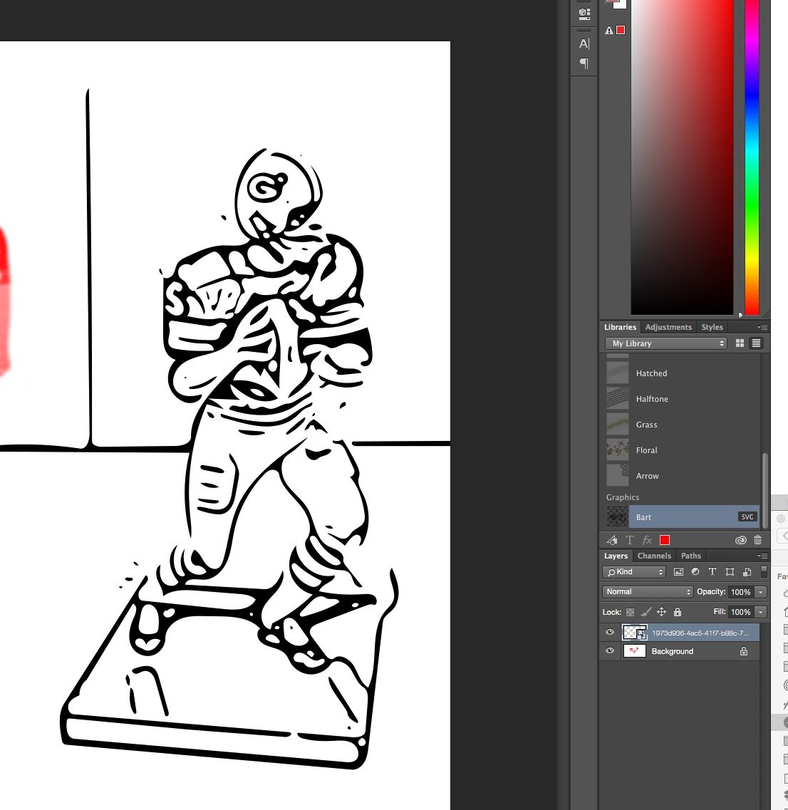The height and width of the screenshot is (810, 788).
Task: Show library items as a list
Action: pos(756,343)
